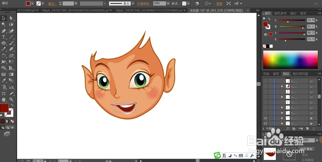Pick a color from the spectrum bar

tap(290, 60)
